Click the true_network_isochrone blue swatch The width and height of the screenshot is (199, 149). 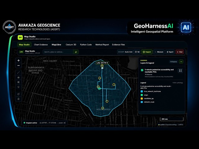click(142, 91)
